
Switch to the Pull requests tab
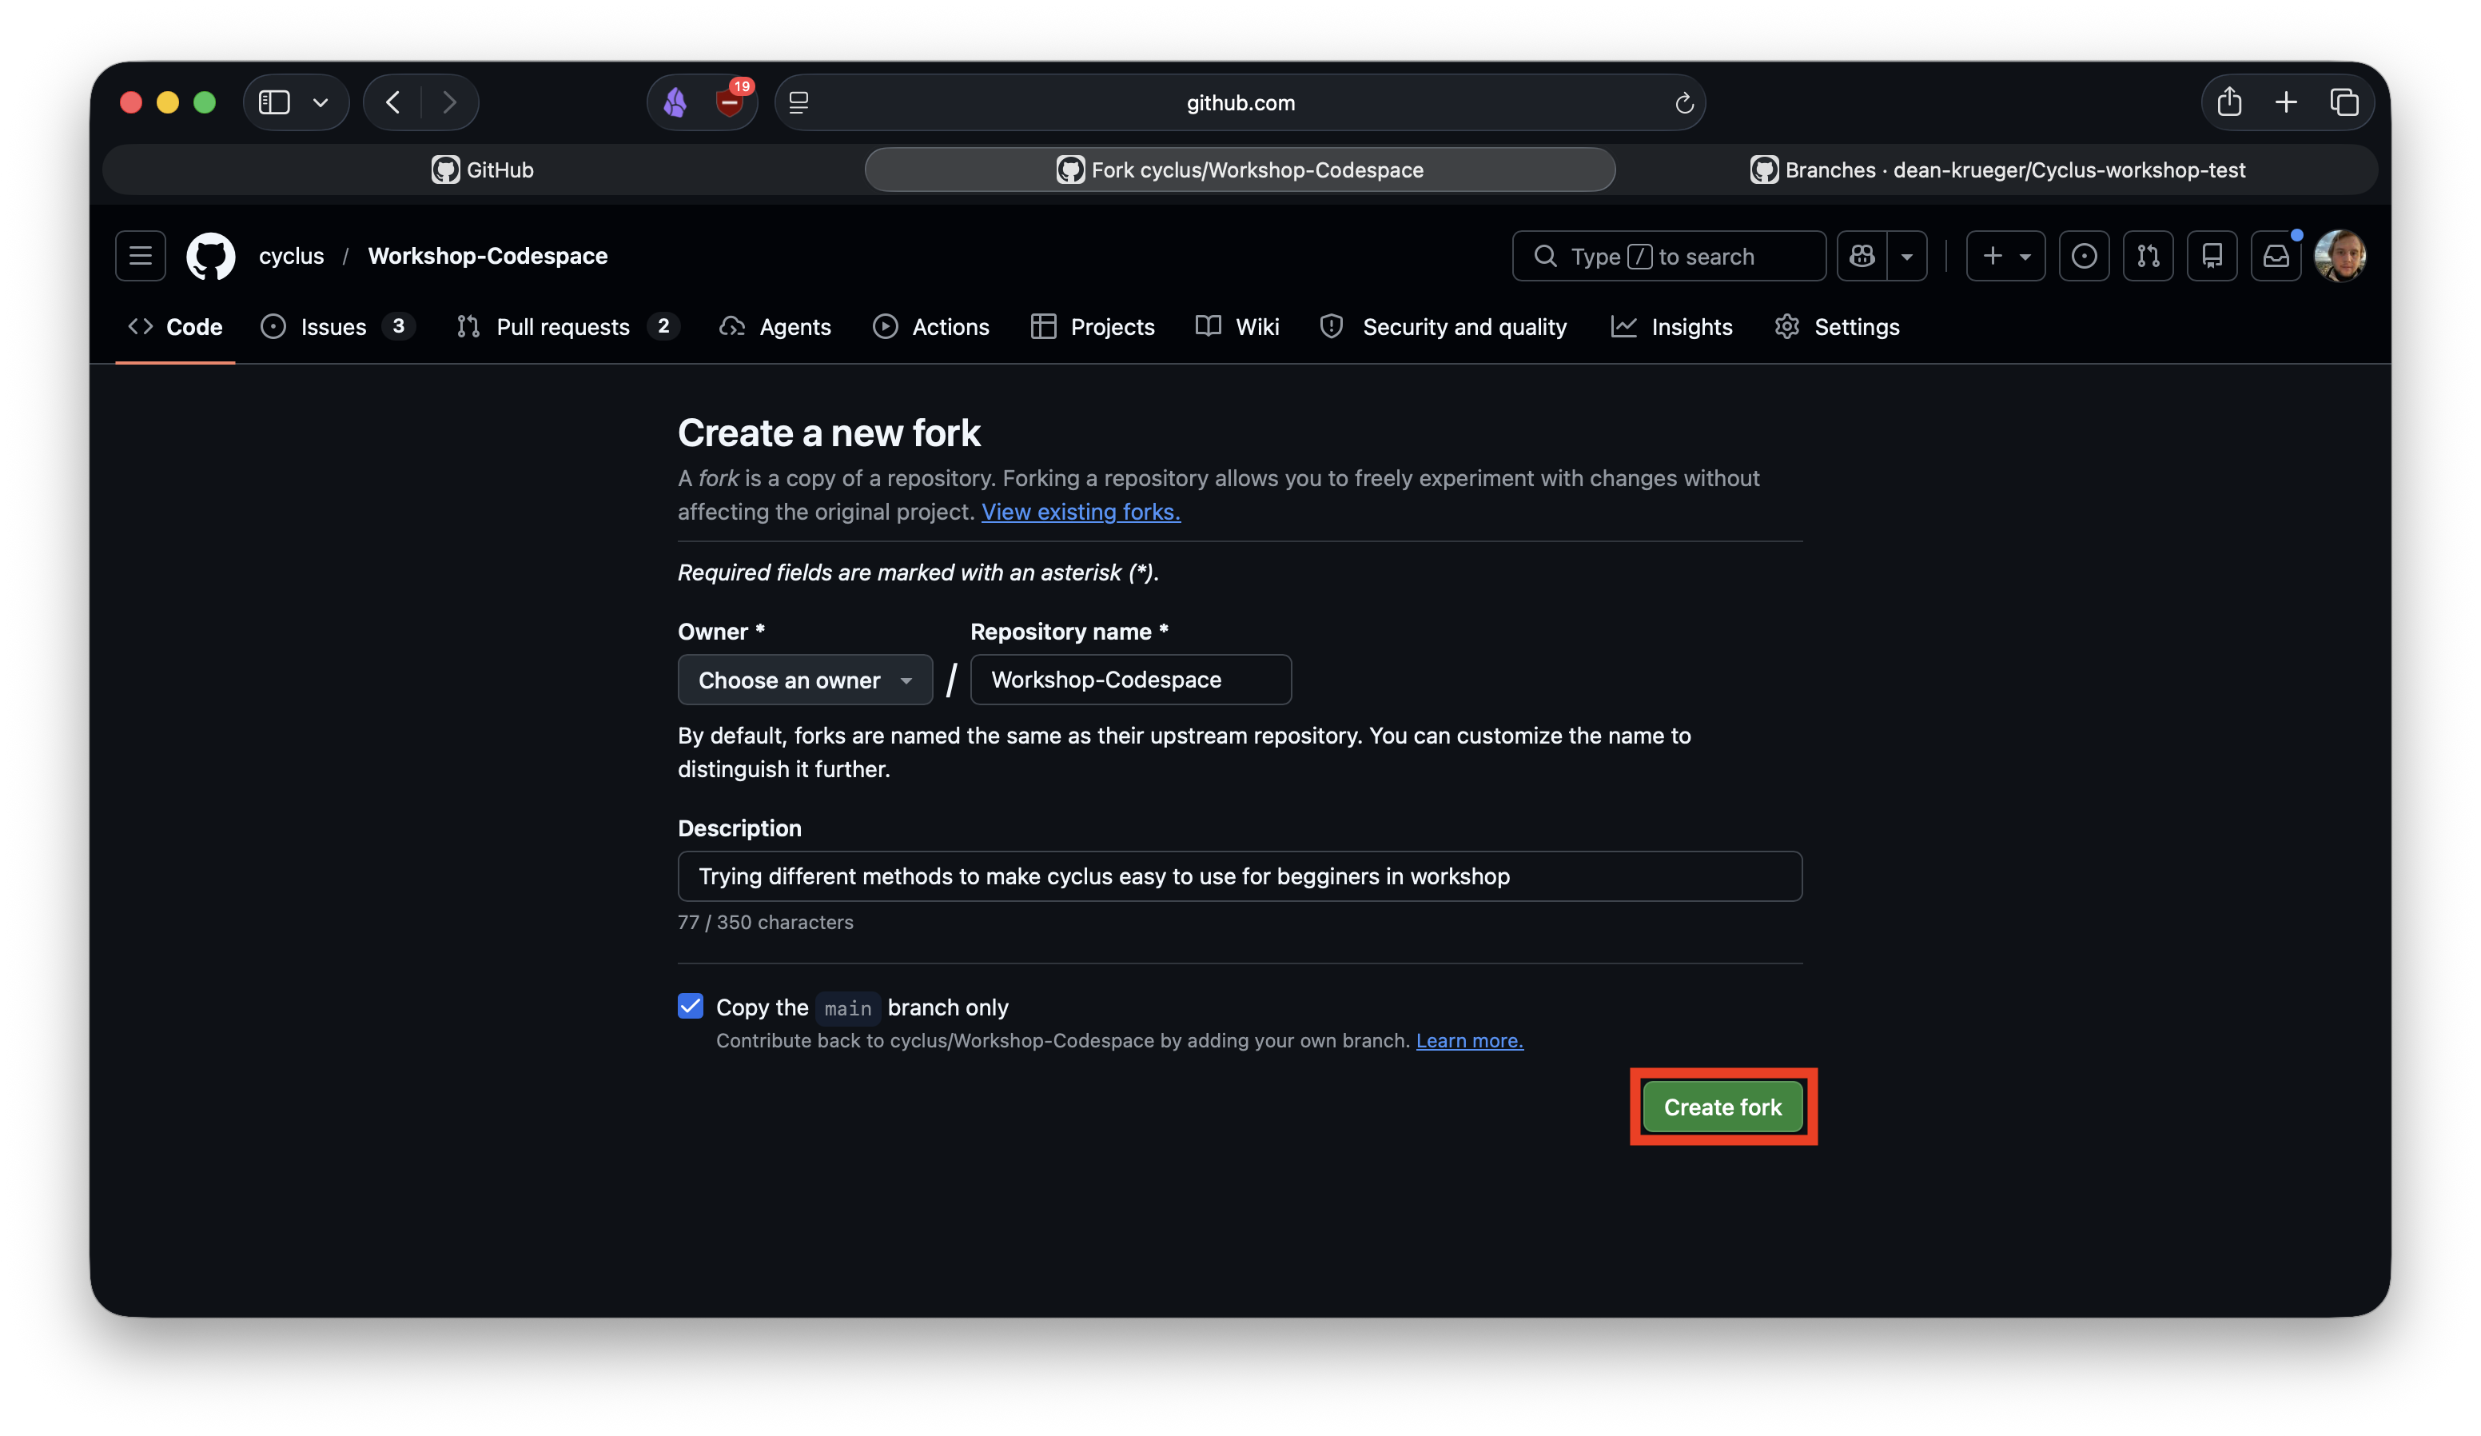pyautogui.click(x=568, y=327)
